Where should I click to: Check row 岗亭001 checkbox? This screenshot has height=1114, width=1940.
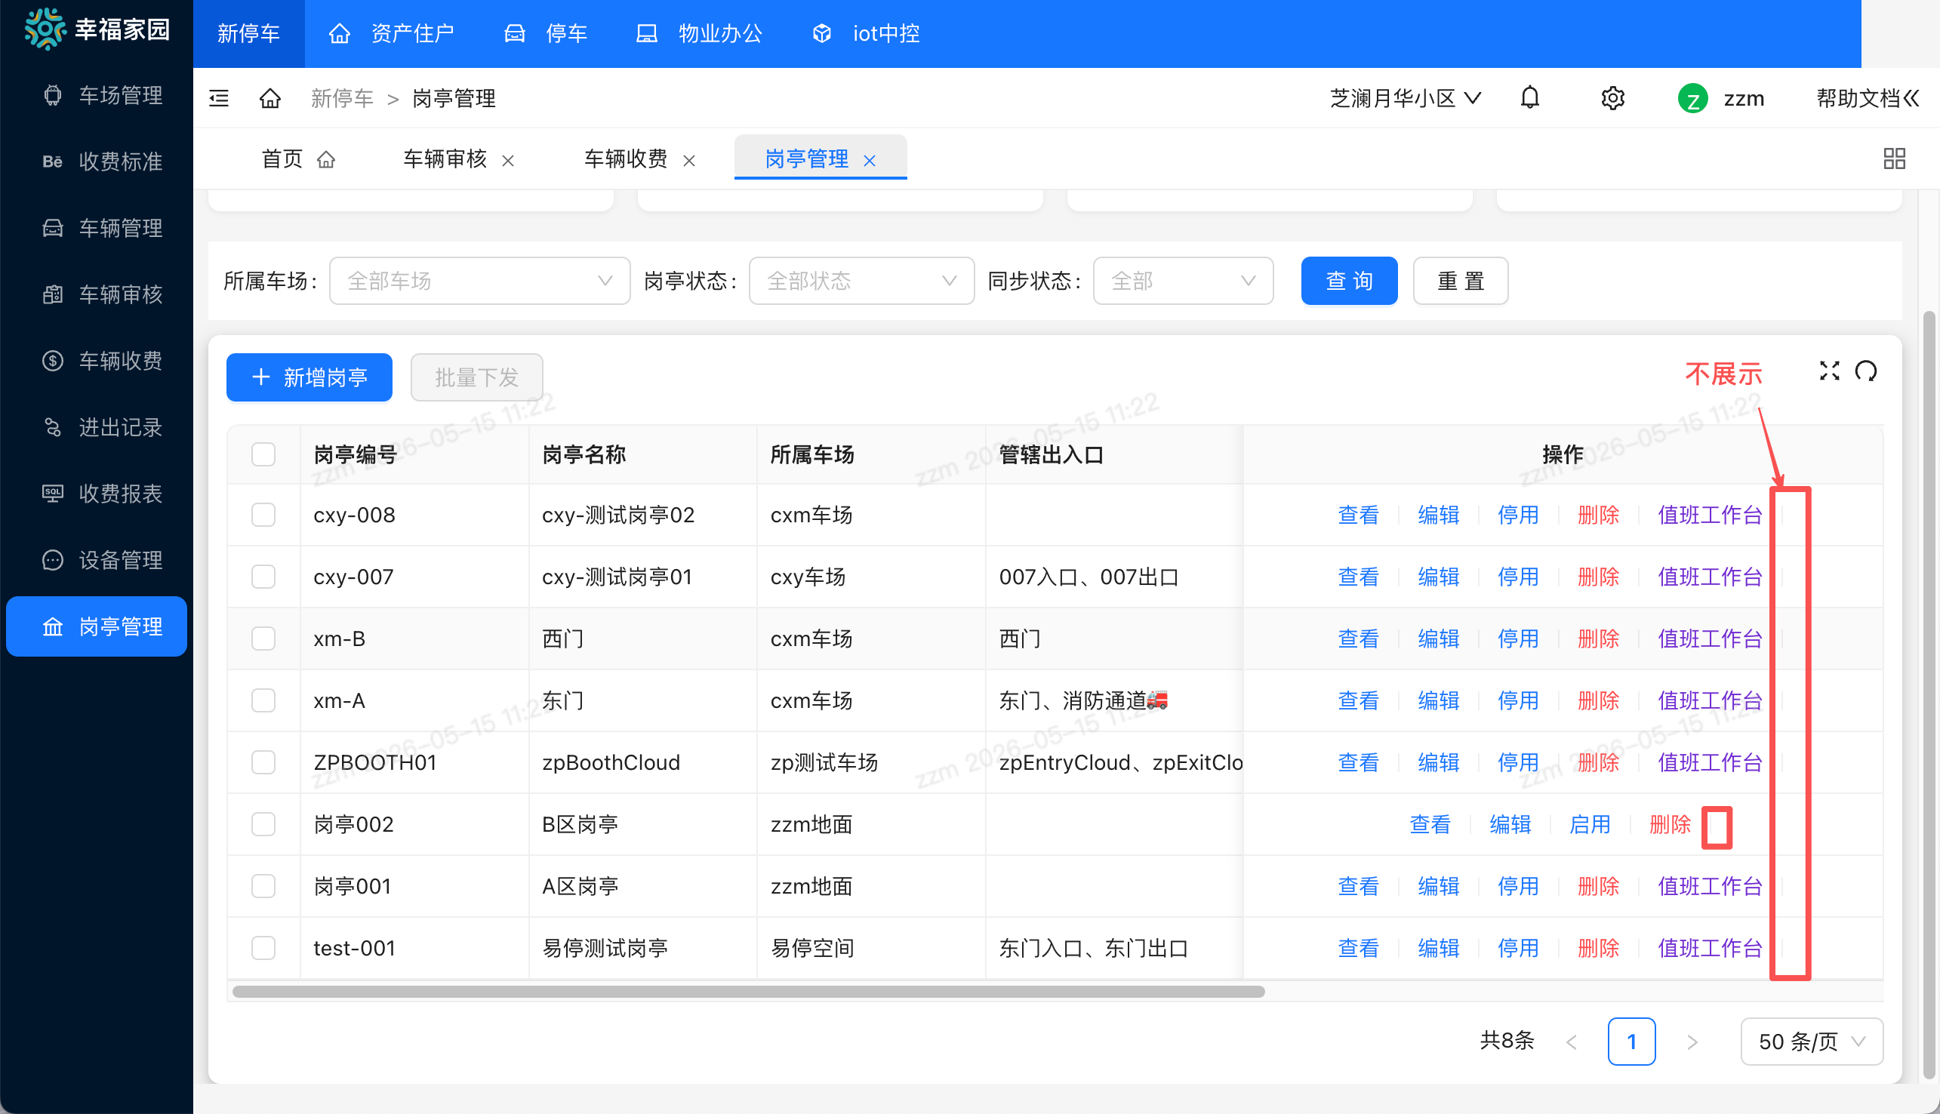pyautogui.click(x=263, y=887)
